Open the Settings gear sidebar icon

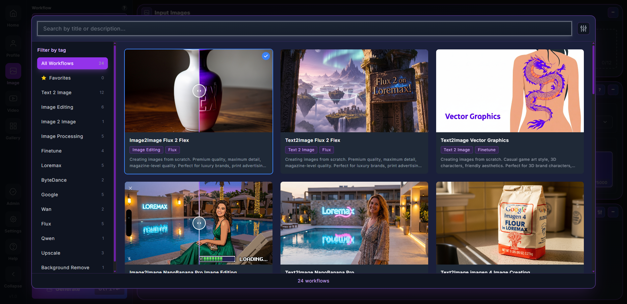[13, 219]
